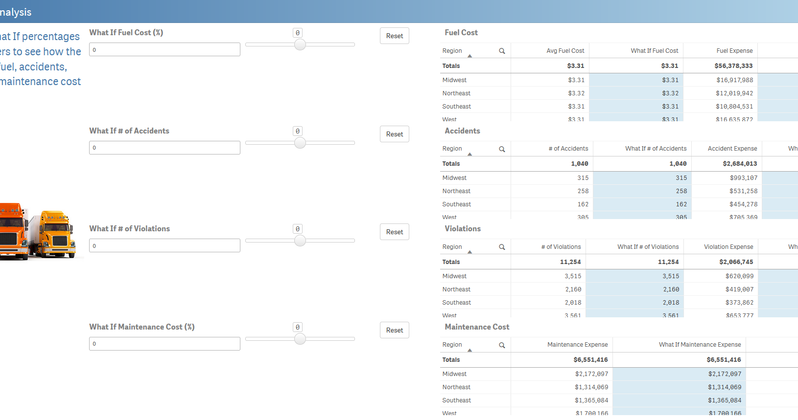This screenshot has width=798, height=420.
Task: Click the Fuel Cost slider value bubble
Action: point(297,33)
